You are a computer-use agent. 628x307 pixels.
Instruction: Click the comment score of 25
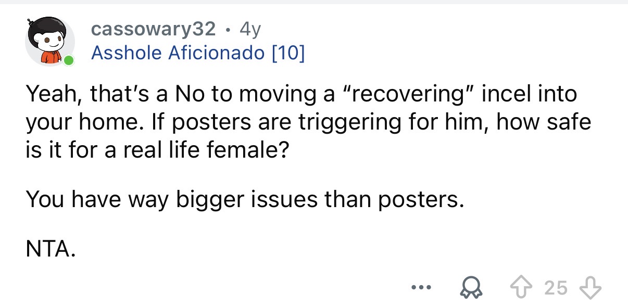557,287
